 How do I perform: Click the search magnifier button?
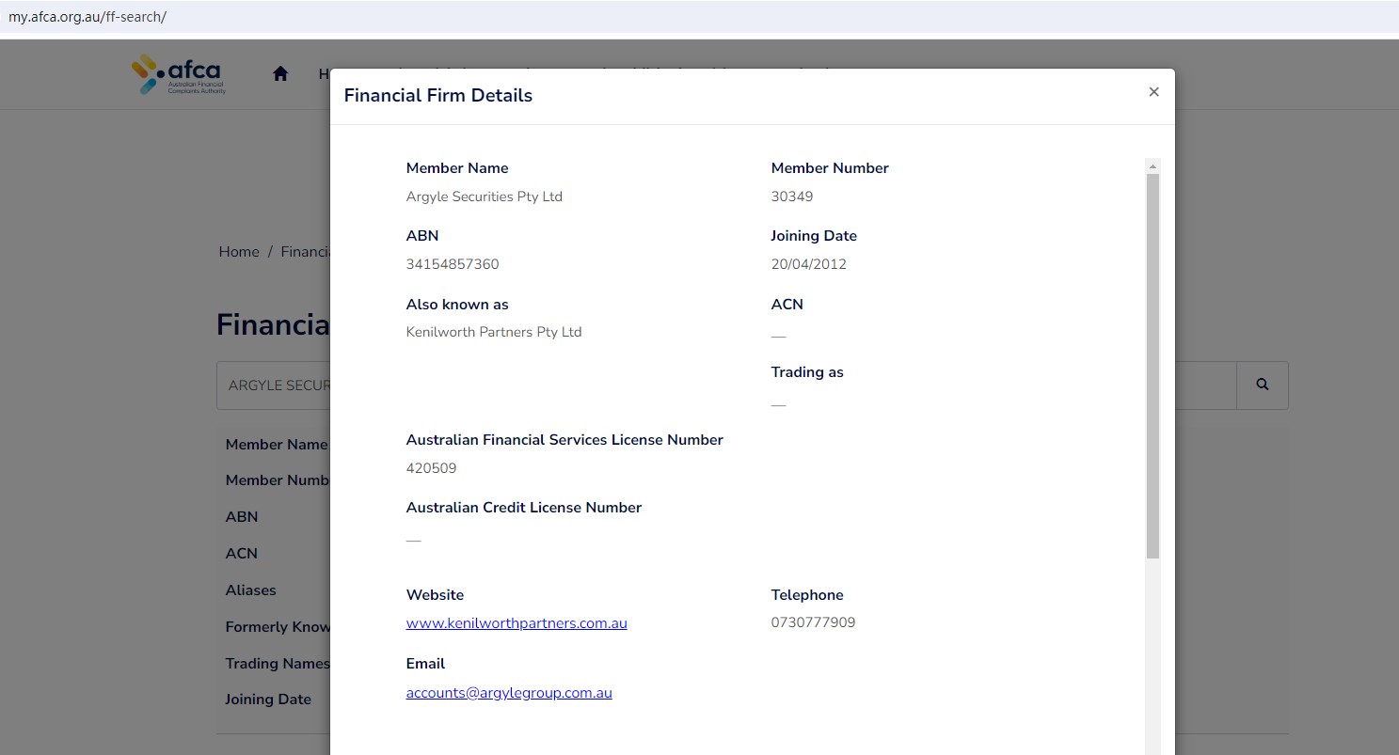pyautogui.click(x=1263, y=385)
